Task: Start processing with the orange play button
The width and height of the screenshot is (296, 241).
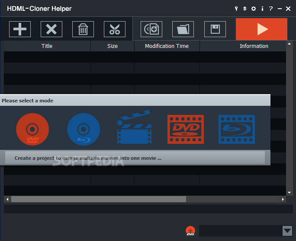Action: click(261, 29)
